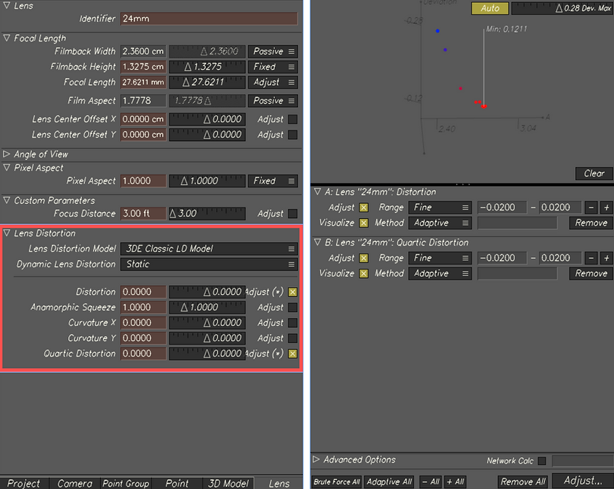614x489 pixels.
Task: Narrow parameter A range with minus button
Action: click(591, 207)
